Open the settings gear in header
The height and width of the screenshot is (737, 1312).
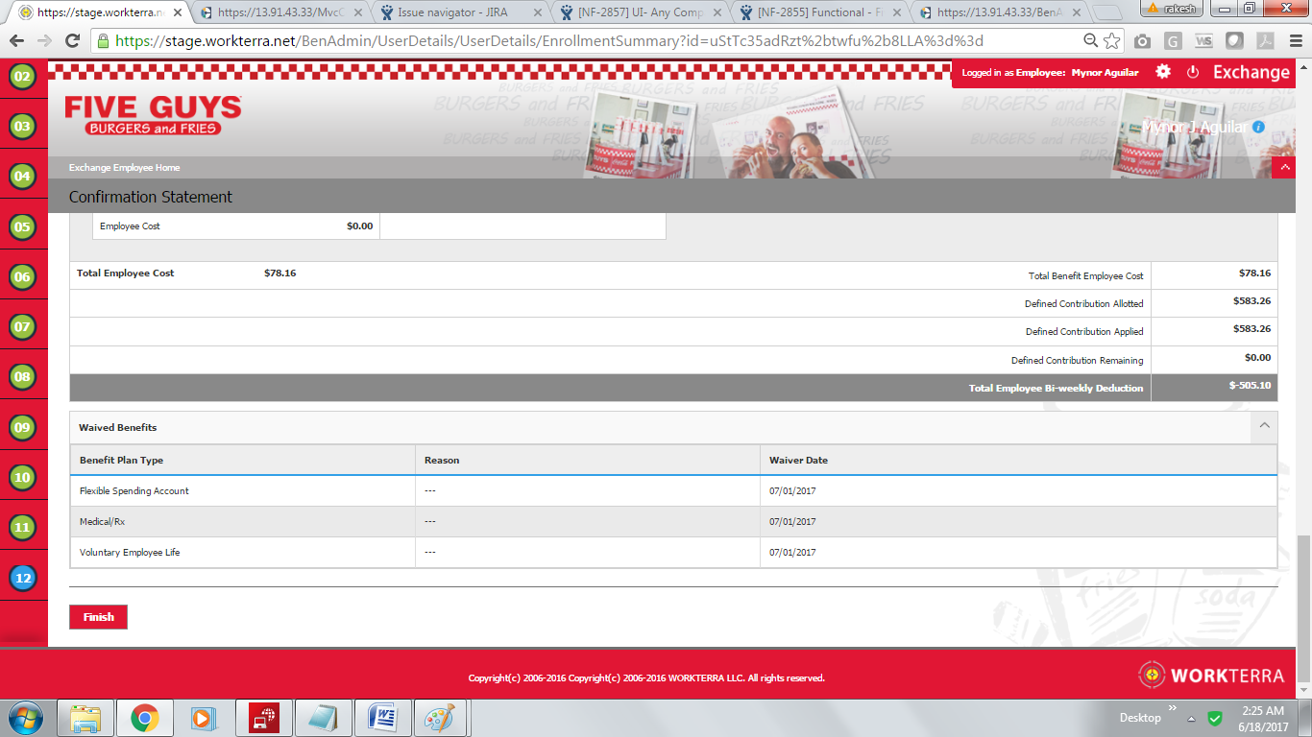(x=1163, y=72)
